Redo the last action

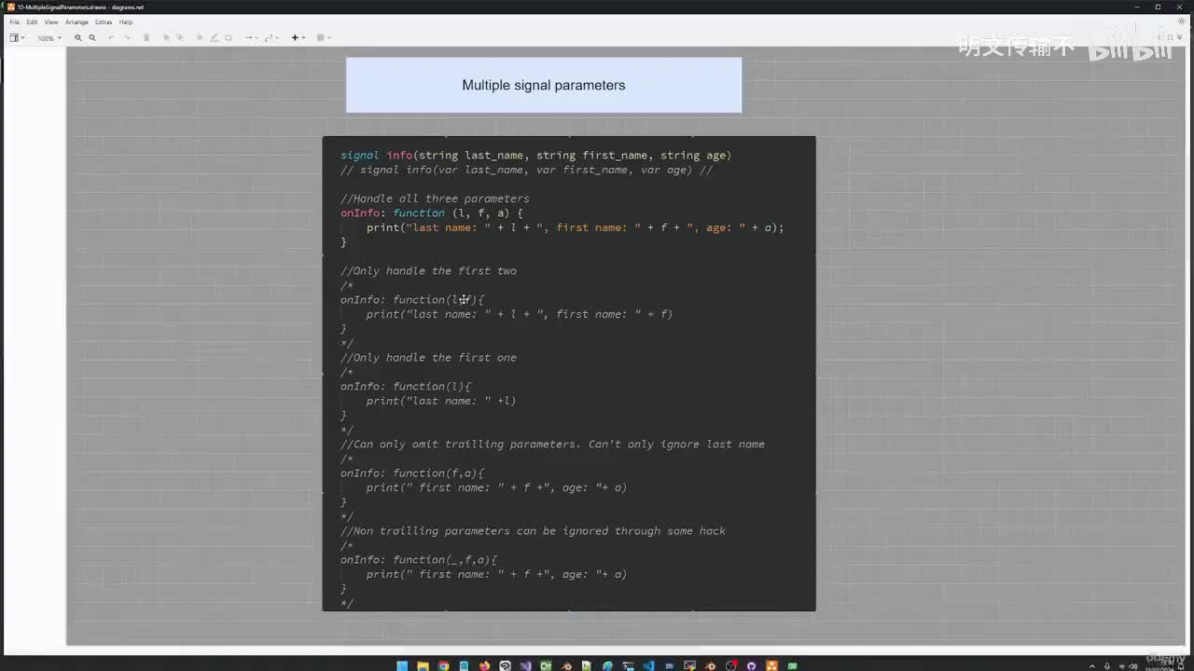(x=127, y=38)
